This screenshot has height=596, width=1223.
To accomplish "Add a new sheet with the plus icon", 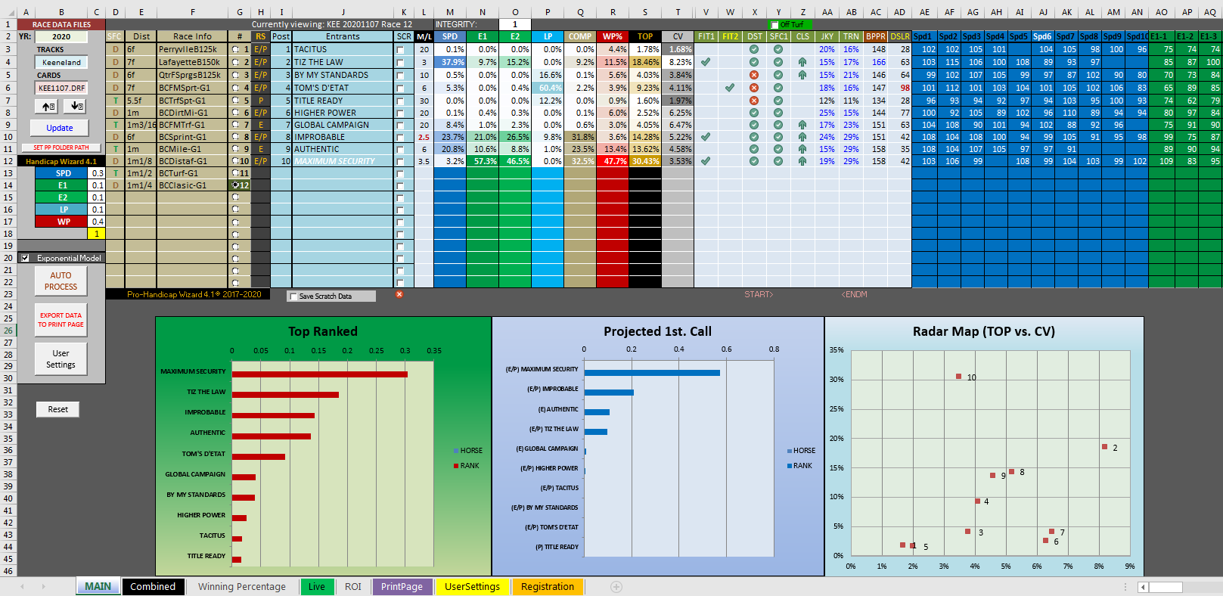I will pyautogui.click(x=616, y=587).
